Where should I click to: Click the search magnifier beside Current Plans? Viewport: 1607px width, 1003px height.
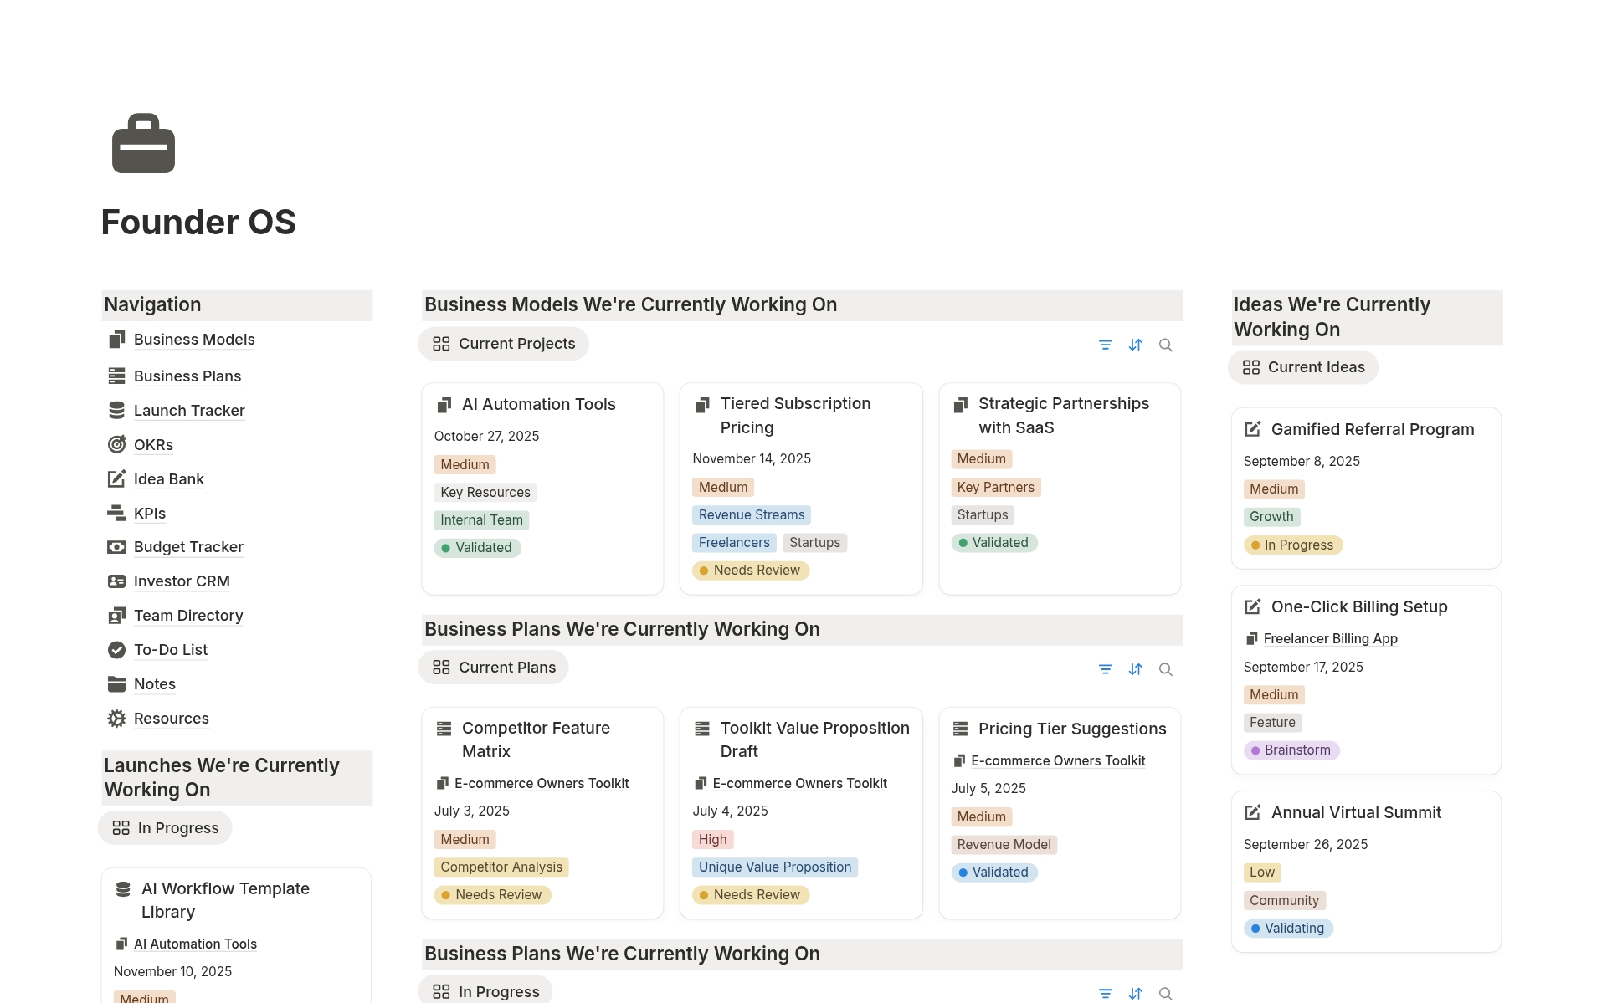1165,669
